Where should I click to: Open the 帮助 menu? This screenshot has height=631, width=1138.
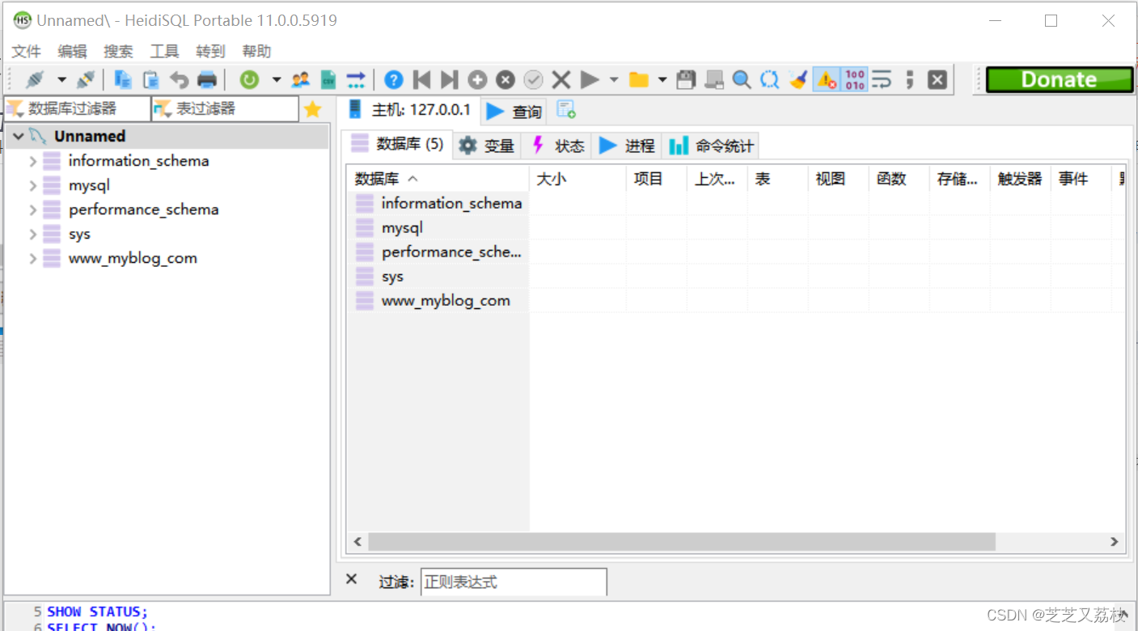tap(256, 51)
